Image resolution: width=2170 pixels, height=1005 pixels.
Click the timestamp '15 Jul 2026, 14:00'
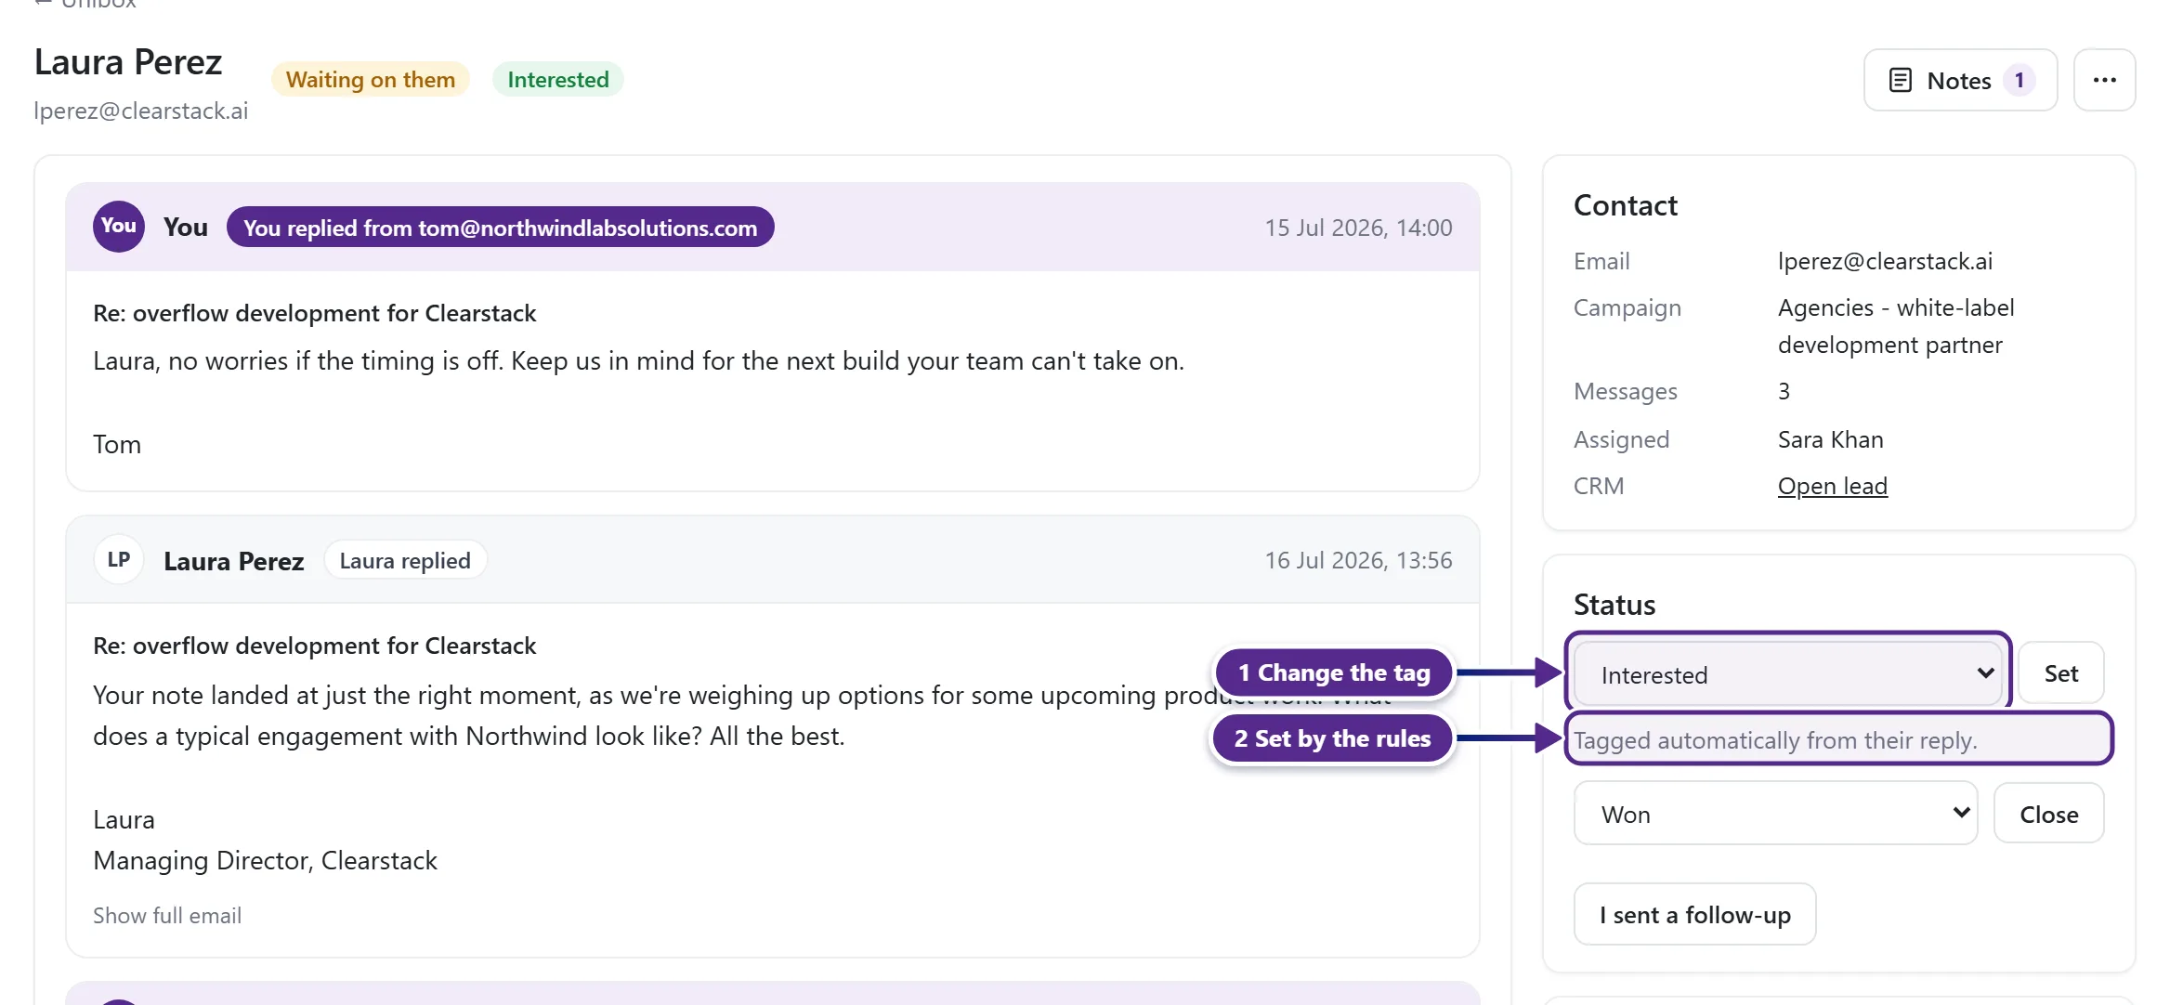1358,228
